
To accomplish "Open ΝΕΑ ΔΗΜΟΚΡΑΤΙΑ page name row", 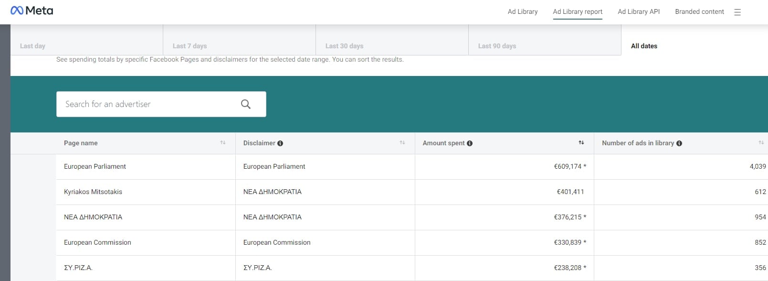I will (93, 217).
